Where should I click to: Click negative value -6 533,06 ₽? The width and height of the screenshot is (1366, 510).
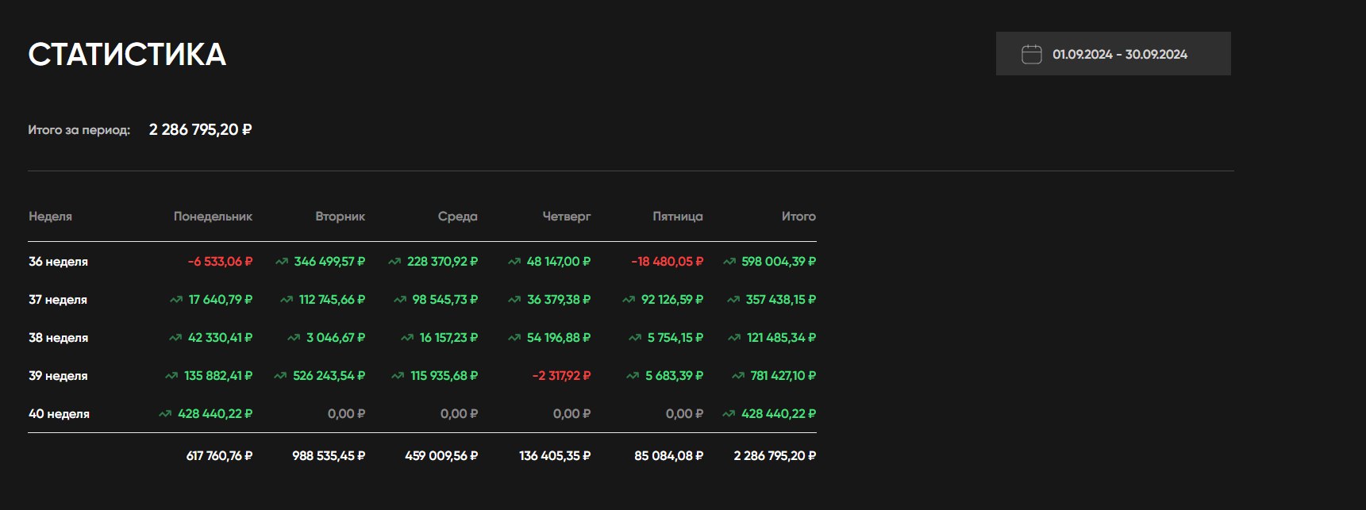tap(220, 262)
